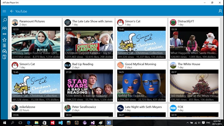Open the Paramount Pictures channel name
The height and width of the screenshot is (126, 224).
[x=32, y=21]
